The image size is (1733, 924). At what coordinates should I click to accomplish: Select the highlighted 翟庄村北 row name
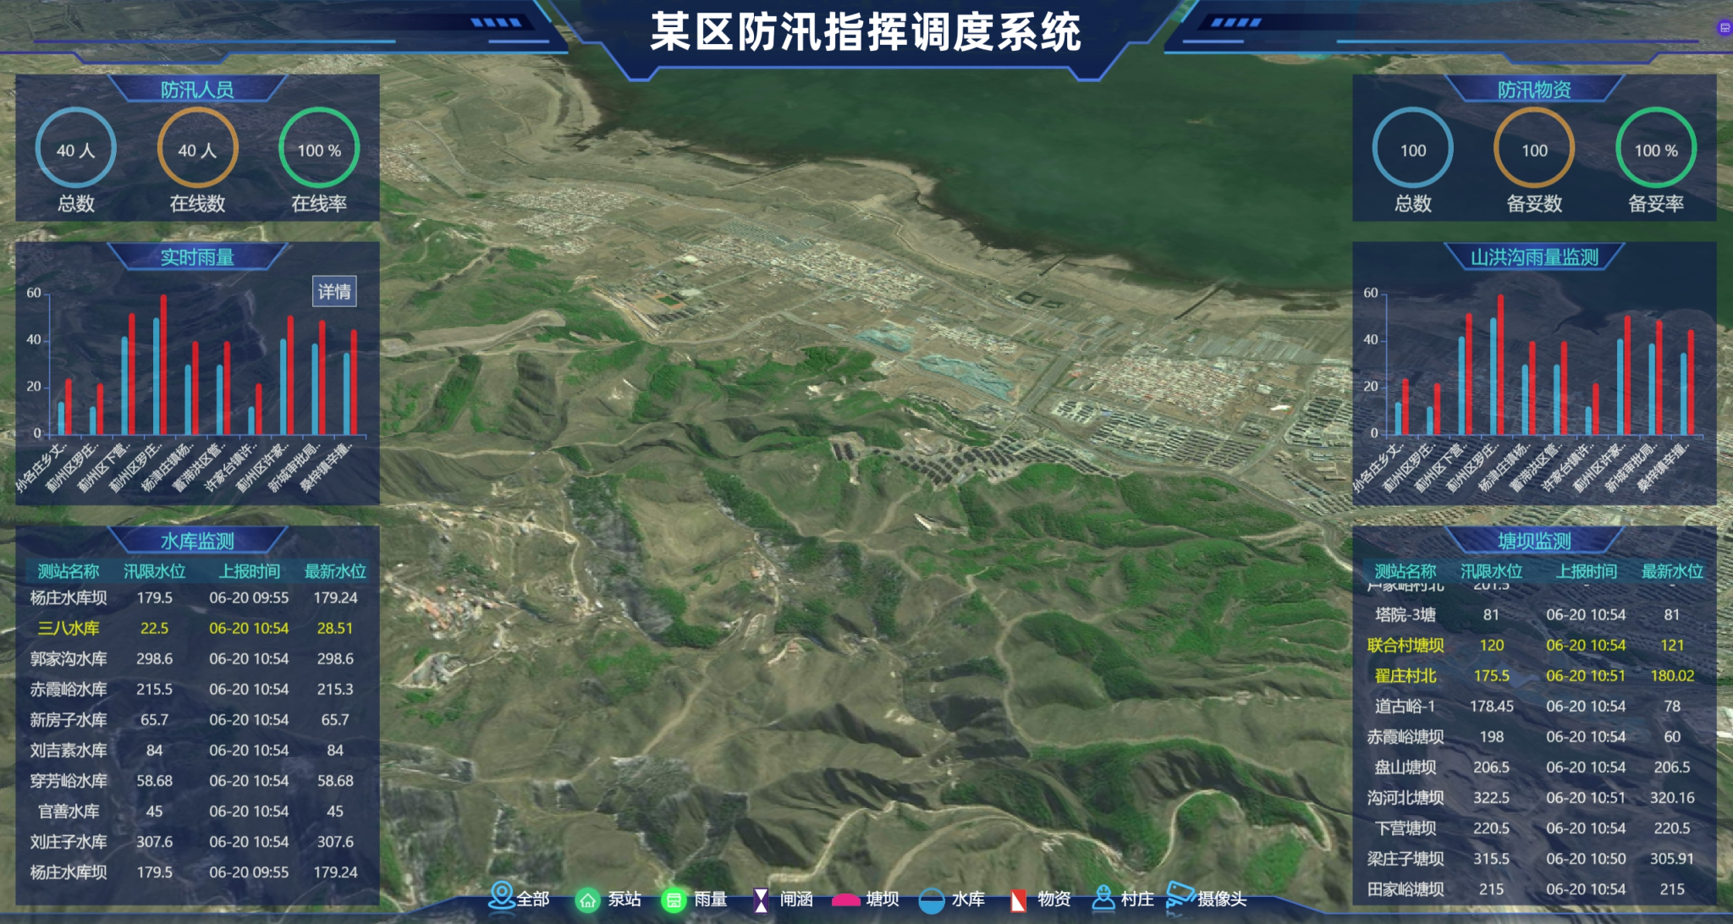1406,675
